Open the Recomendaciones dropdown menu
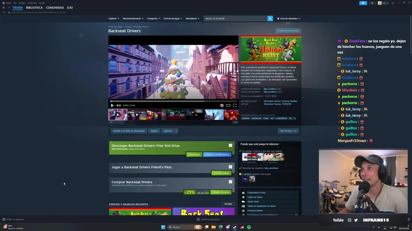The height and width of the screenshot is (231, 412). point(133,18)
